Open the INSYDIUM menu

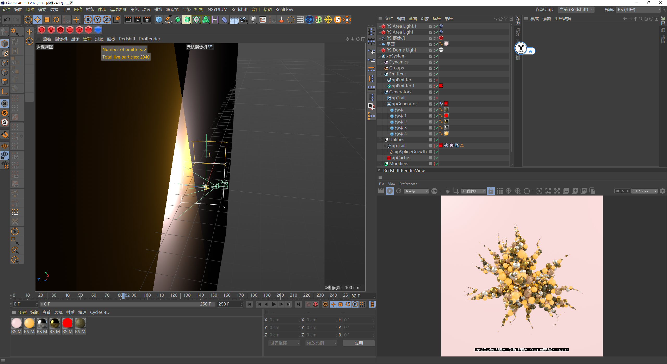pyautogui.click(x=217, y=10)
